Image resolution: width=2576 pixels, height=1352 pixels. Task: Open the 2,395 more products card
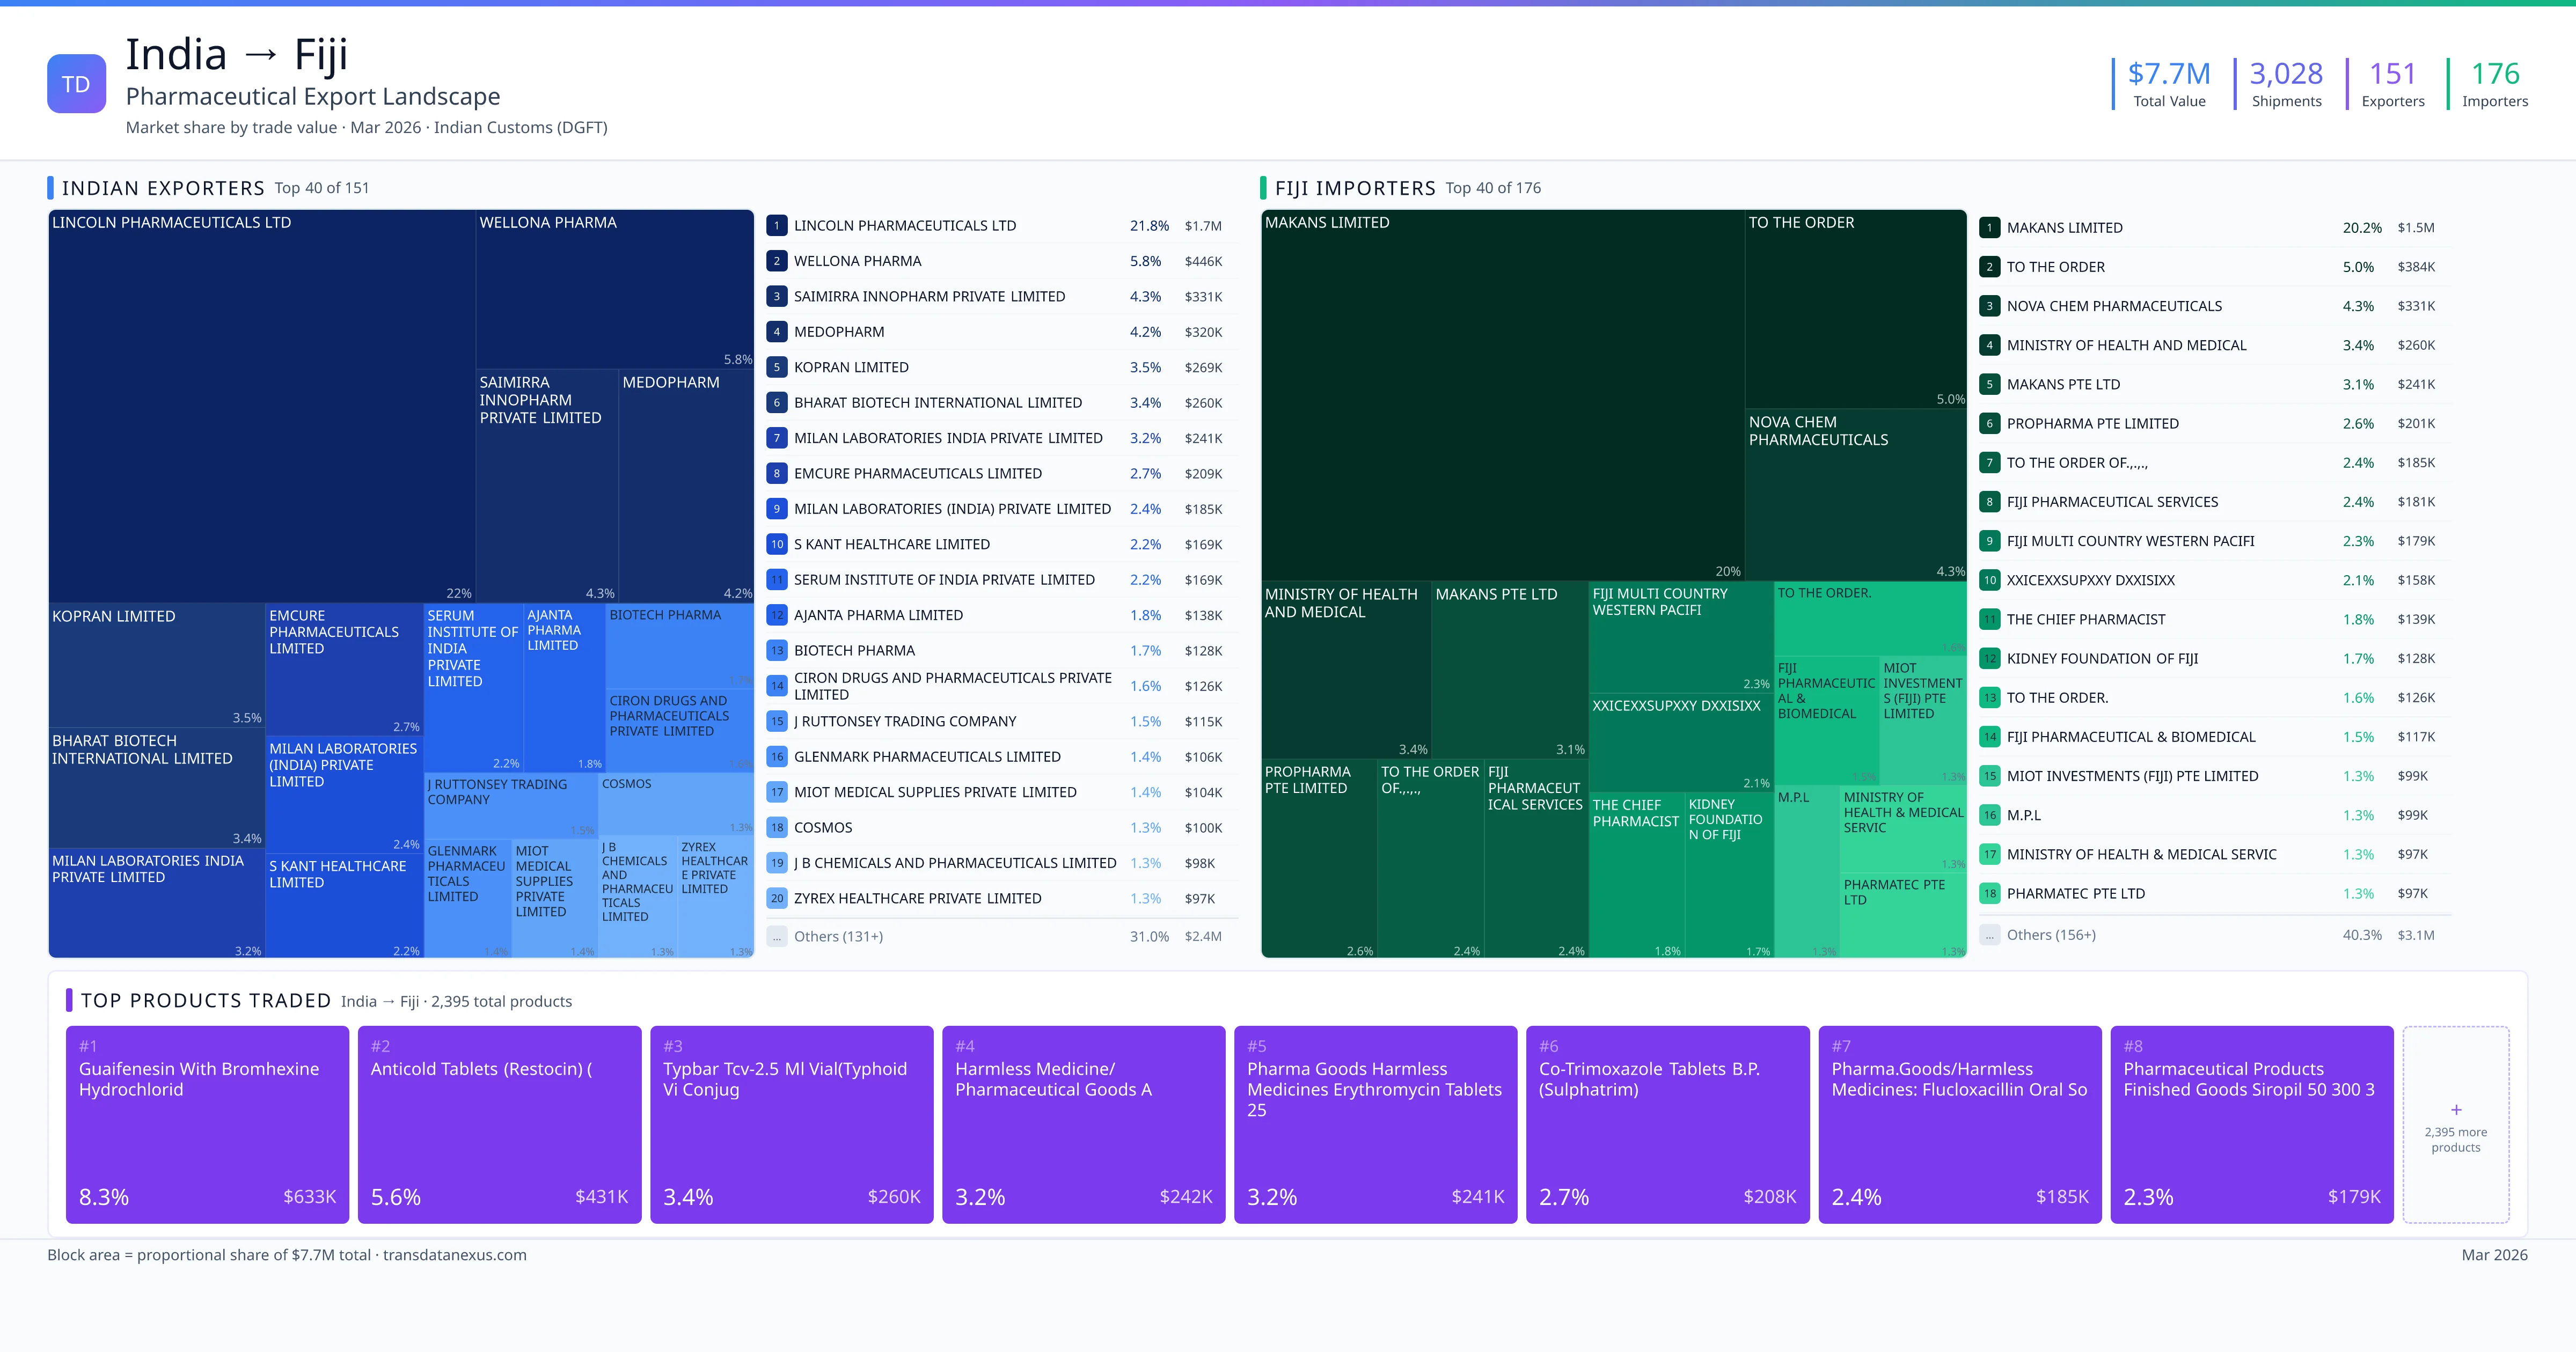tap(2455, 1140)
